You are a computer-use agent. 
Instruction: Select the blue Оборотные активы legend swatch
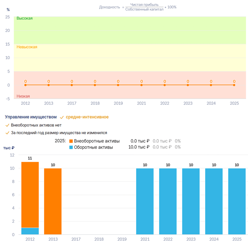[x=71, y=147]
